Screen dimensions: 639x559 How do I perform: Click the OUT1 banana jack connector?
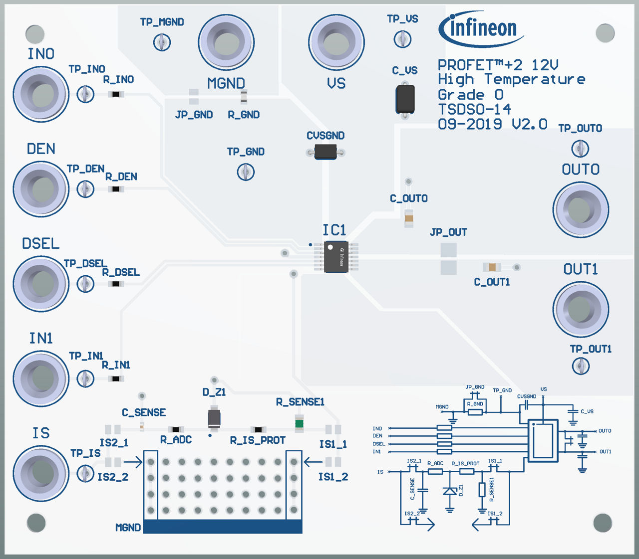[581, 309]
